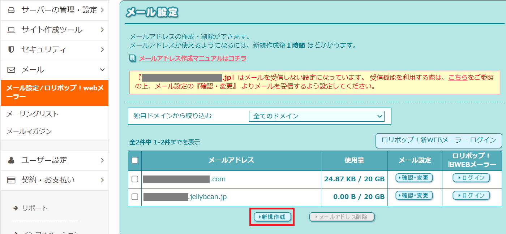The image size is (506, 234).
Task: Select メールマガジン in the sidebar
Action: coord(29,131)
